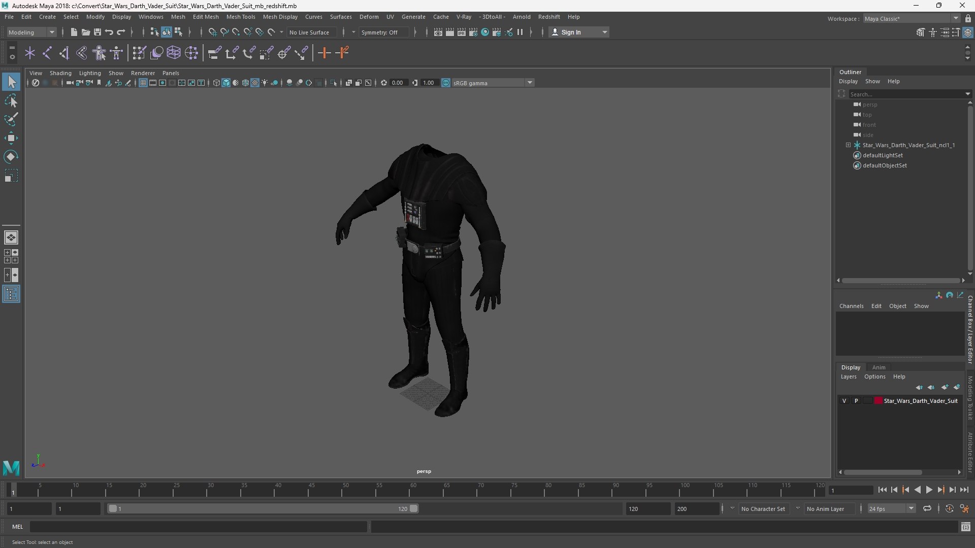Activate the Move tool in toolbox
Image resolution: width=975 pixels, height=548 pixels.
pos(11,138)
